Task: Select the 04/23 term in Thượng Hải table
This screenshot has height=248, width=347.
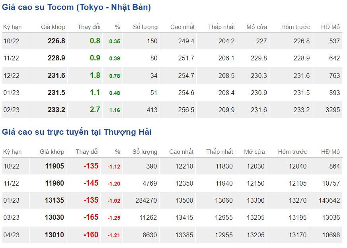Action: [11, 235]
